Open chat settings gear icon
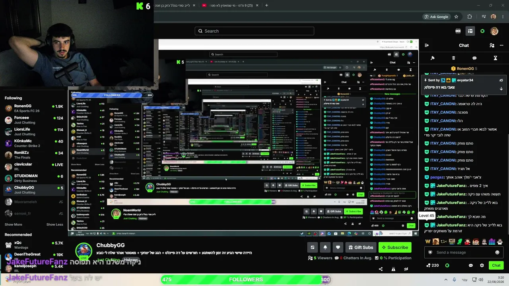The width and height of the screenshot is (509, 286). [x=482, y=265]
